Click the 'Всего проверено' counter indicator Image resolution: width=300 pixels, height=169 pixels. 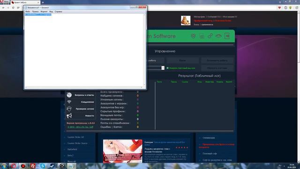(x=137, y=92)
